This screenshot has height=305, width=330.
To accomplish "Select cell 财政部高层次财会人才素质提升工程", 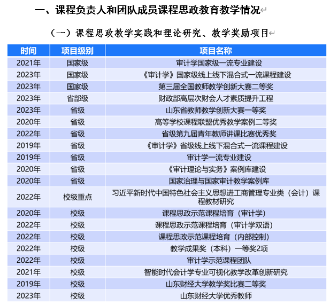I will 216,98.
